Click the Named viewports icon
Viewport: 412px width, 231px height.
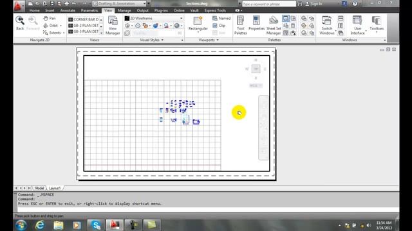pos(221,19)
